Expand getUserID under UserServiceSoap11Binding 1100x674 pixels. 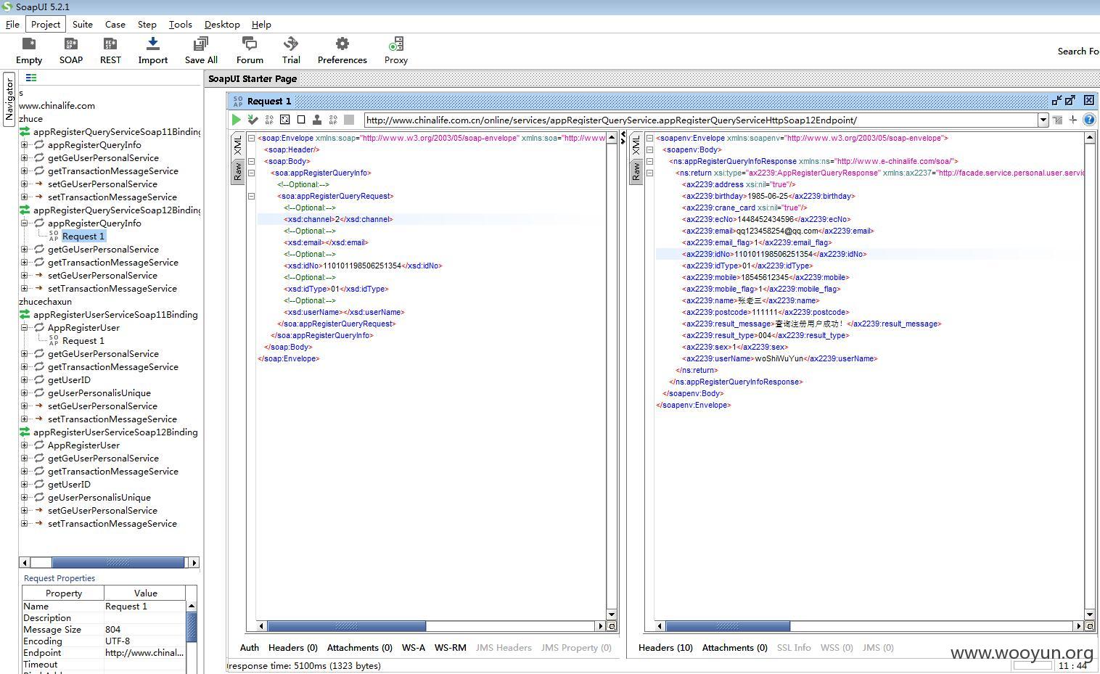[x=25, y=380]
